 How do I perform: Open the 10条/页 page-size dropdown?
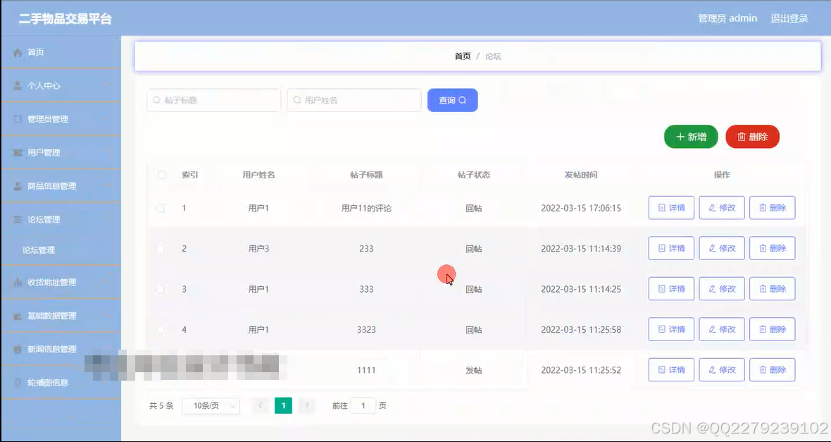click(x=211, y=405)
